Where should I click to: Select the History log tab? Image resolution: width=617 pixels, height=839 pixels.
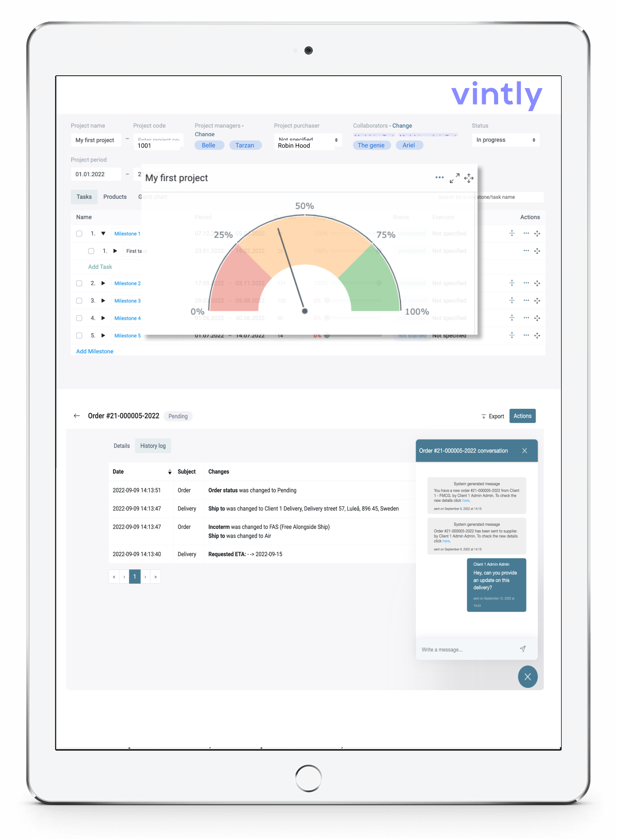153,446
